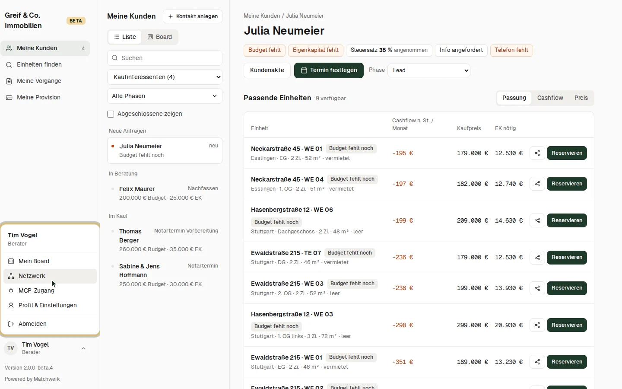This screenshot has width=622, height=389.
Task: Open MCP-Zugang settings
Action: tap(50, 291)
